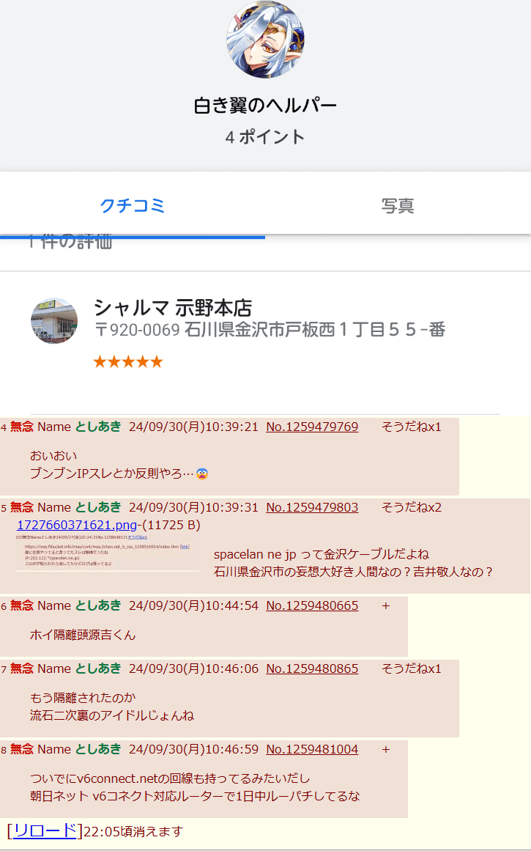Open post number No.1259481004
The height and width of the screenshot is (851, 531).
tap(312, 750)
